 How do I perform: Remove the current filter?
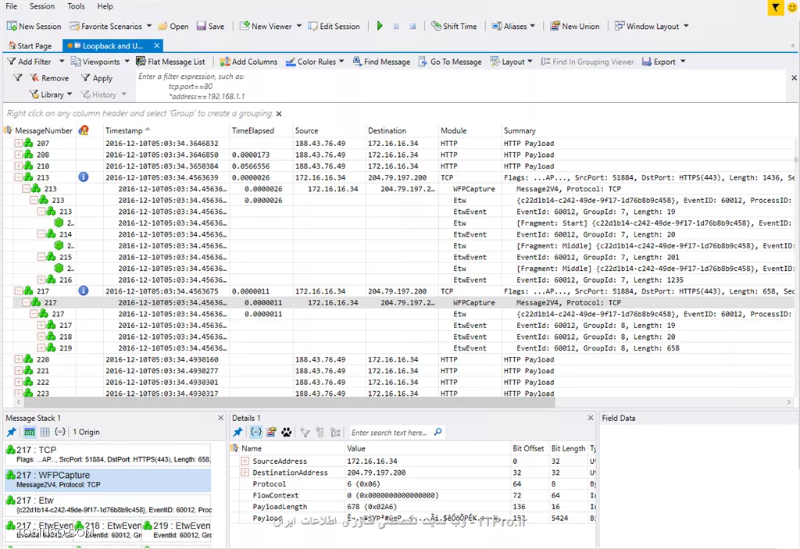(49, 78)
